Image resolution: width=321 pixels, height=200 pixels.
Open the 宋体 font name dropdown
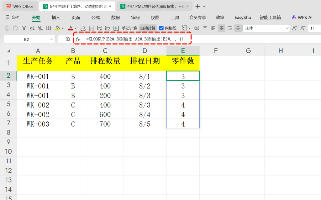pos(287,28)
